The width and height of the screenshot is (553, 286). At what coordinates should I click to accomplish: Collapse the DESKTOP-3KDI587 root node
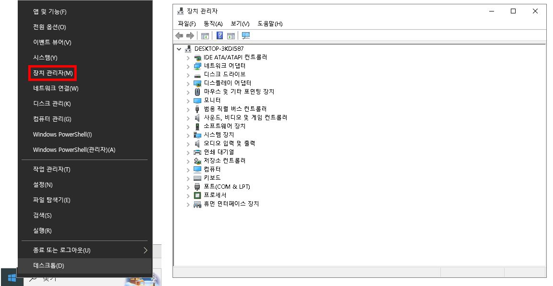point(180,48)
